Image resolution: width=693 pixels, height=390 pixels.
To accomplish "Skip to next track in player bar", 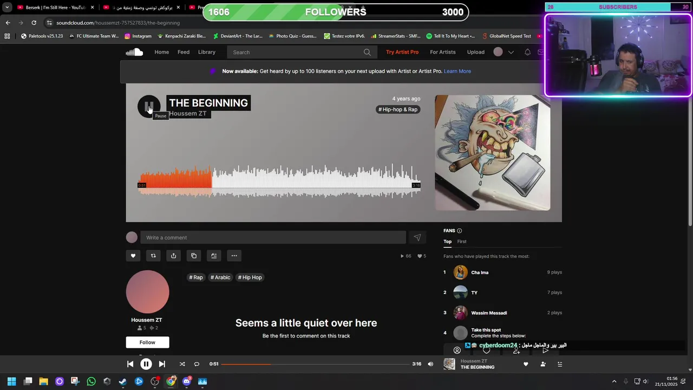I will (x=162, y=364).
